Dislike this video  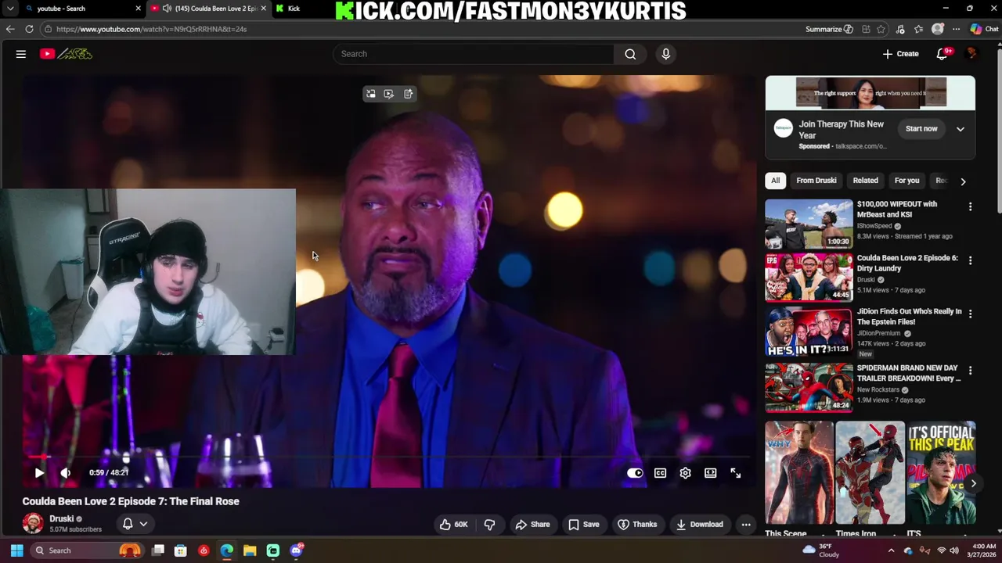click(x=489, y=524)
